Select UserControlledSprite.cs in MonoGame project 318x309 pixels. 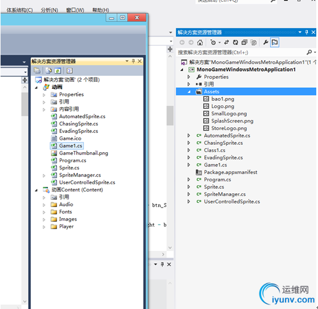coord(232,202)
